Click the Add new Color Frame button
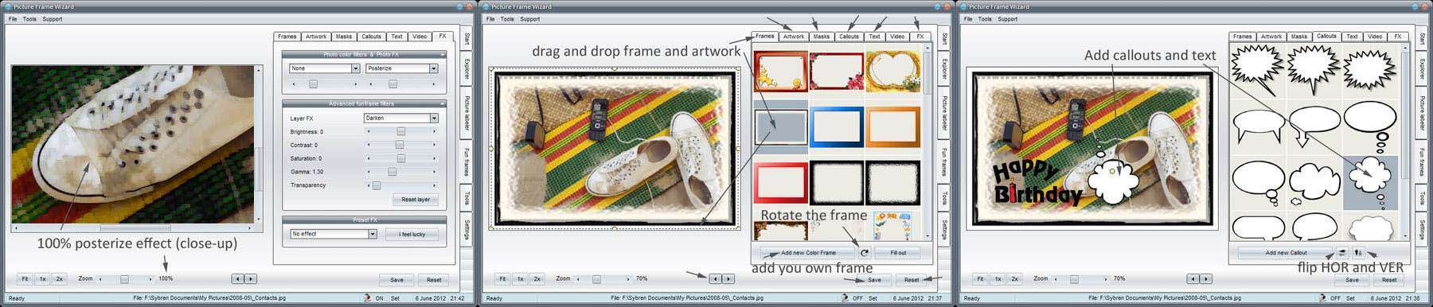 coord(808,252)
